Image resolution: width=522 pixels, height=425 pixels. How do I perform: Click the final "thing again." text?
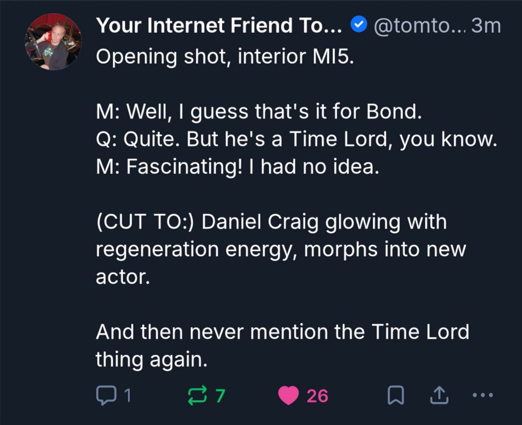pos(151,359)
